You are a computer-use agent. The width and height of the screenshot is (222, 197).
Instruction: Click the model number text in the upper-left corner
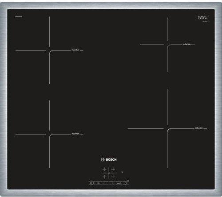pyautogui.click(x=18, y=16)
